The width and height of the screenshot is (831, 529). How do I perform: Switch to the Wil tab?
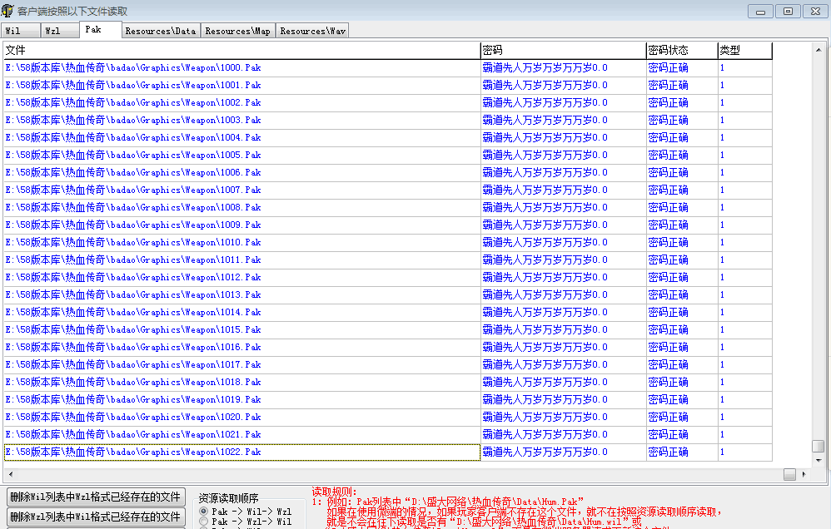click(20, 31)
